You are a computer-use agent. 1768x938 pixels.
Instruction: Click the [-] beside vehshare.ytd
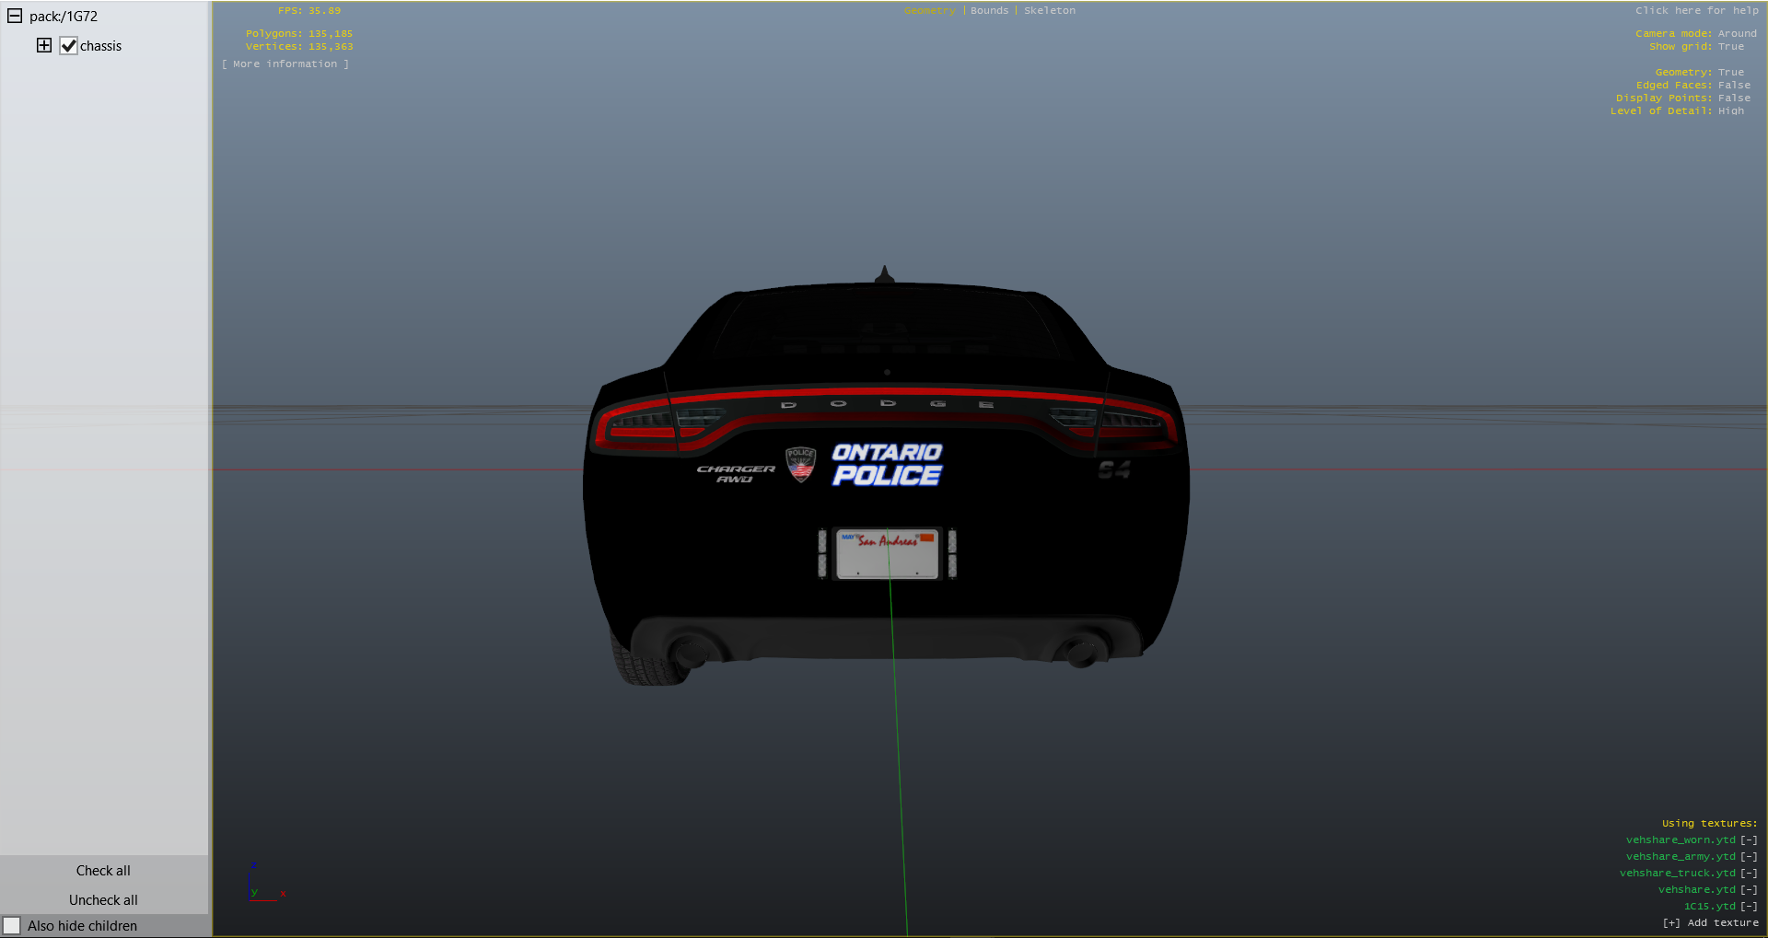click(x=1749, y=889)
